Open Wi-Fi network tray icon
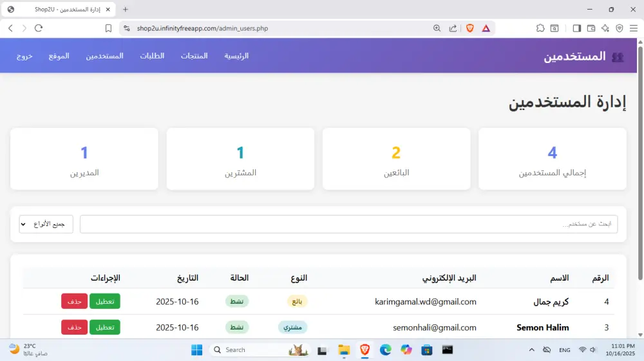Image resolution: width=644 pixels, height=361 pixels. click(582, 350)
